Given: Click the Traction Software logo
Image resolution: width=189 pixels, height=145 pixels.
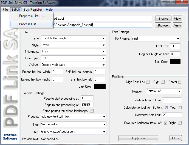Looking at the screenshot, I should coord(10,137).
